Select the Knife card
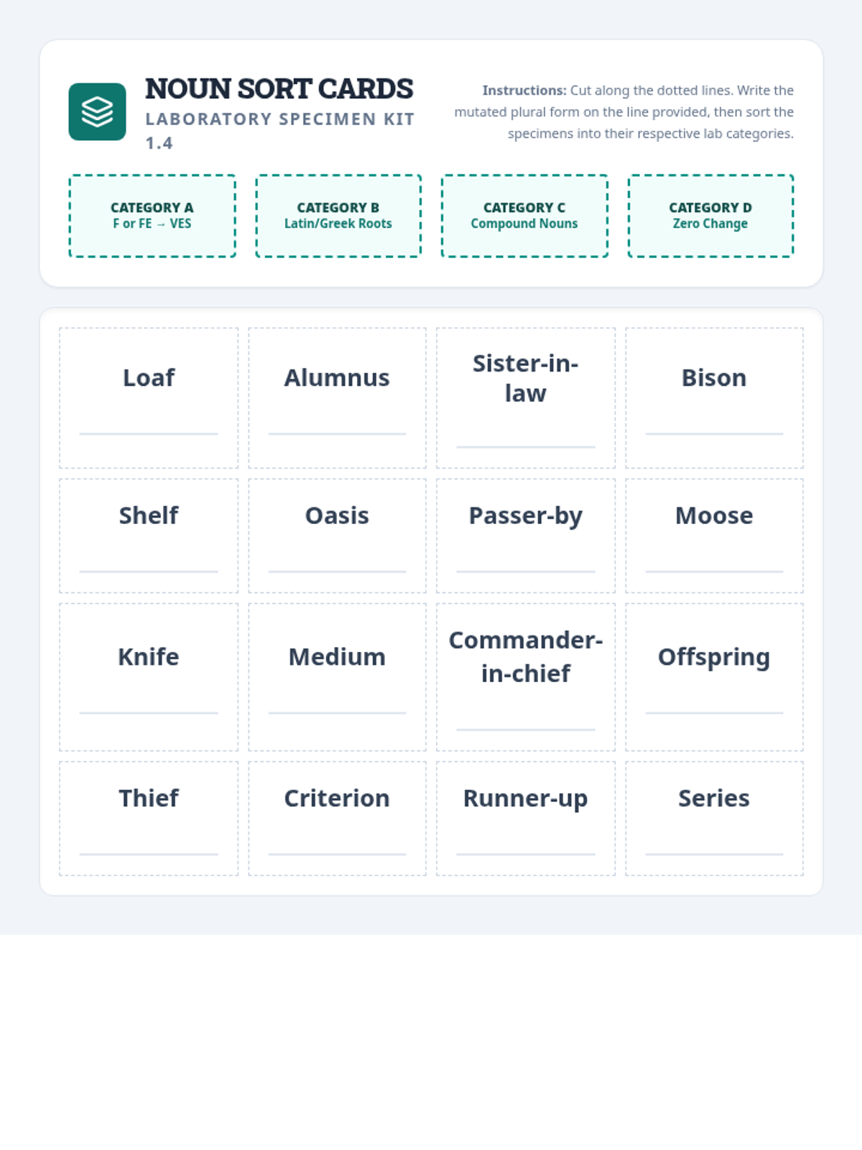The image size is (862, 1150). (x=149, y=677)
